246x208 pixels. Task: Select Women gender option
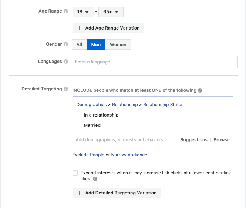[x=118, y=45]
